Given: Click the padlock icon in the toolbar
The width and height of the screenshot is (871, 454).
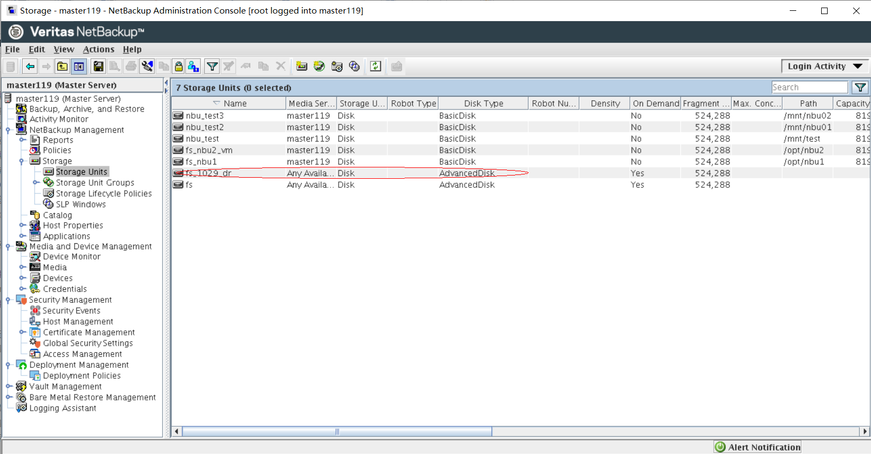Looking at the screenshot, I should [178, 67].
